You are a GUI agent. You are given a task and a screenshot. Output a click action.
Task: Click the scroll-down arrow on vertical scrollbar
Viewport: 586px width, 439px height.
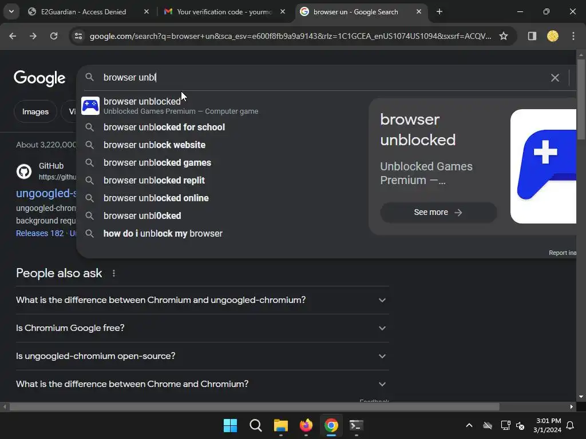coord(581,397)
